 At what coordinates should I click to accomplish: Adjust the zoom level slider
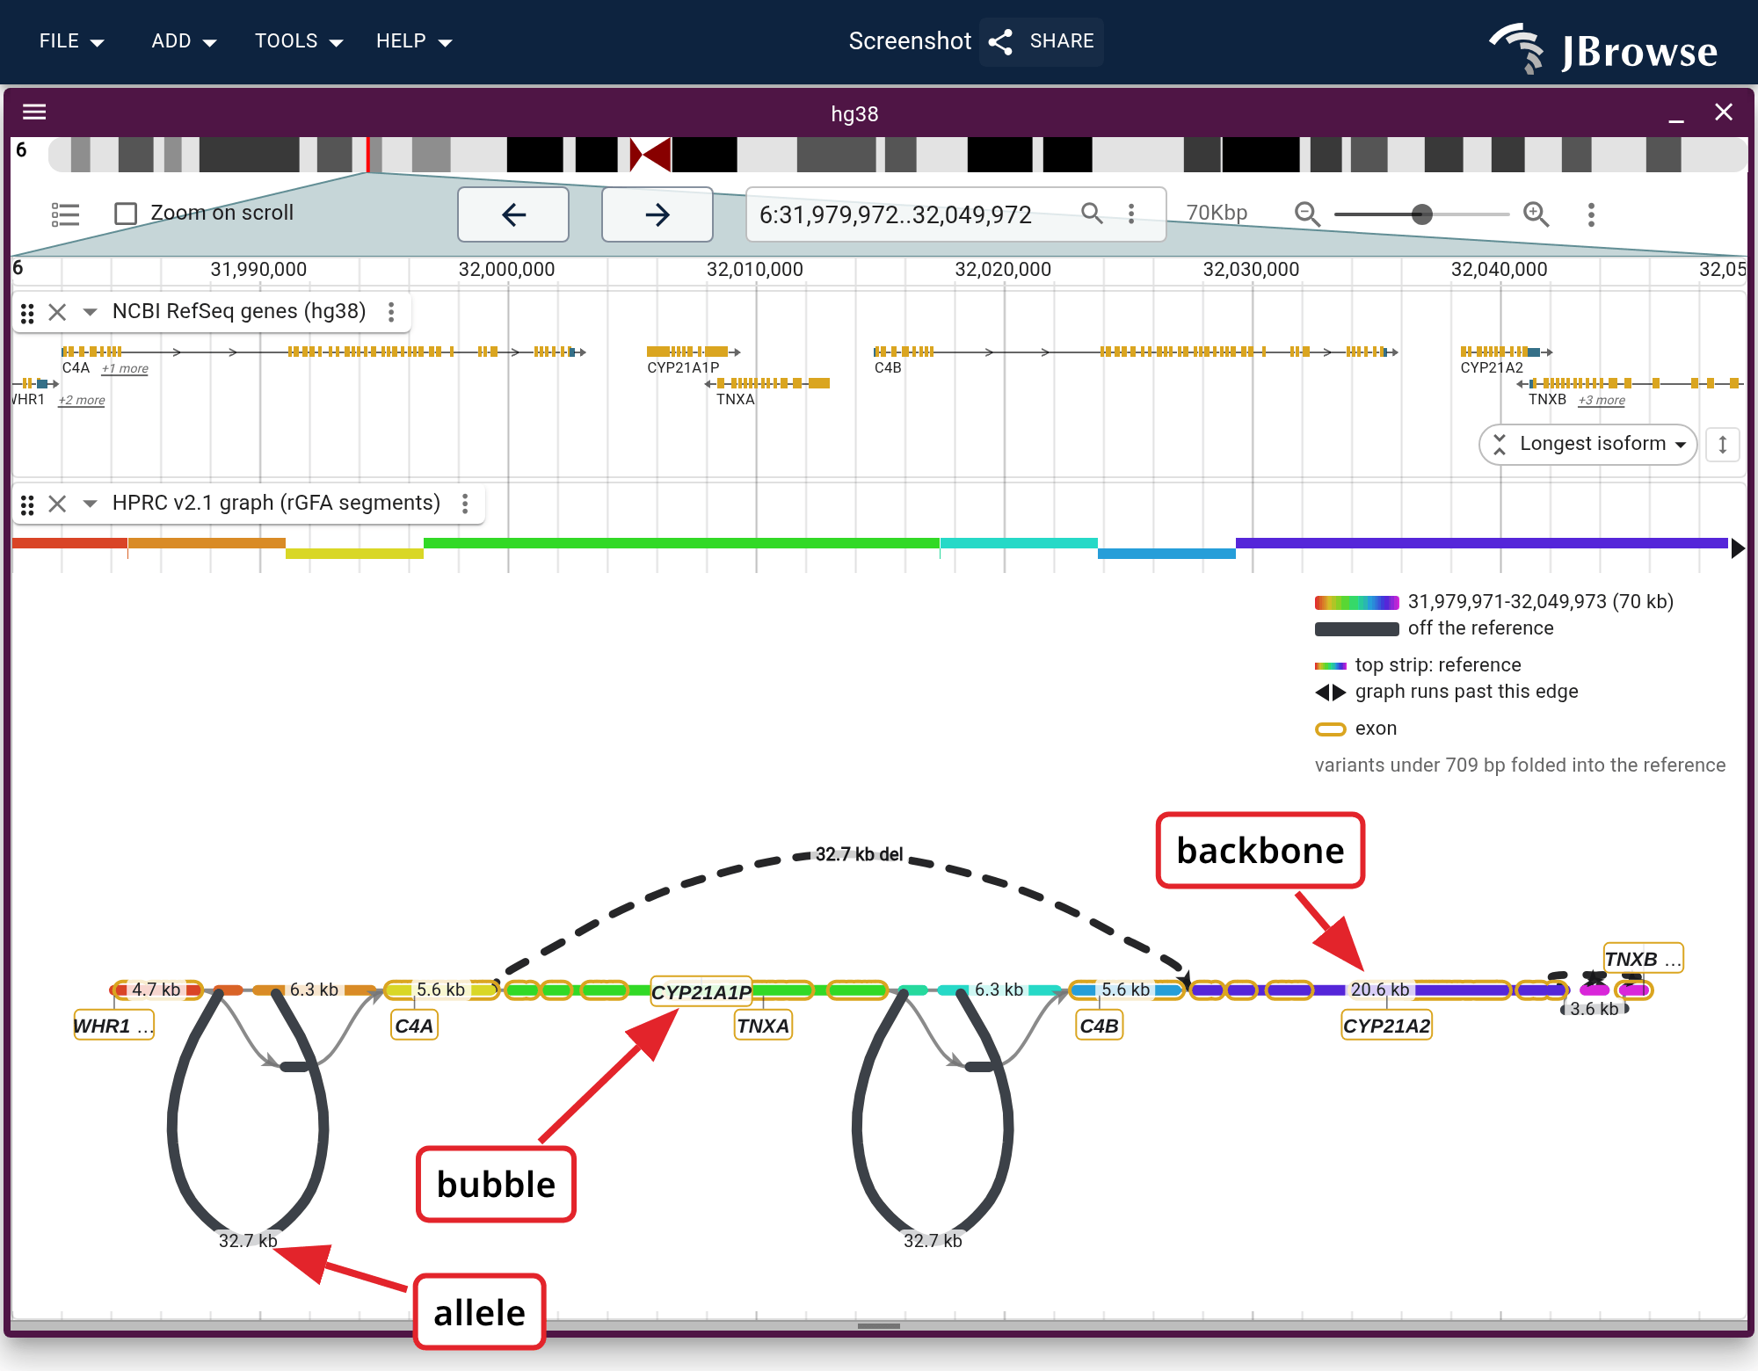(x=1421, y=214)
